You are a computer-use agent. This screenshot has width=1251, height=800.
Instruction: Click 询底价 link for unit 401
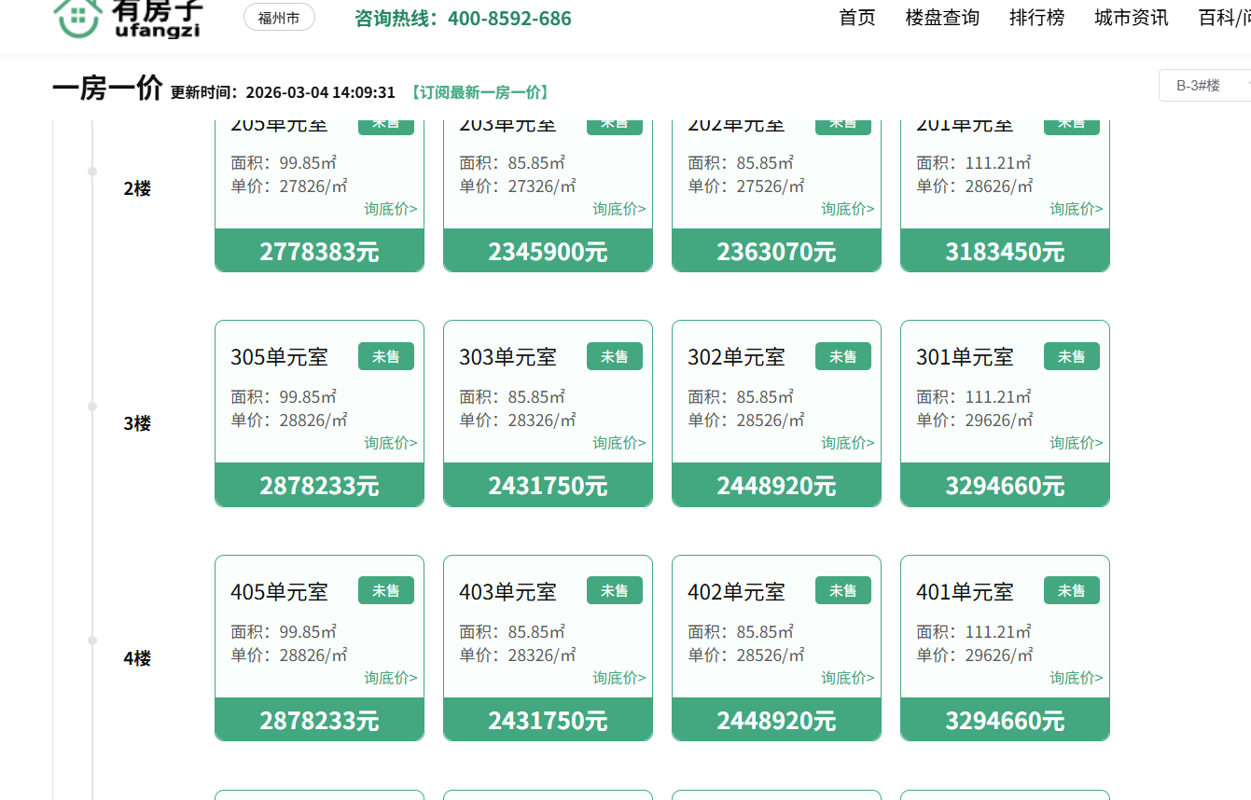tap(1076, 678)
